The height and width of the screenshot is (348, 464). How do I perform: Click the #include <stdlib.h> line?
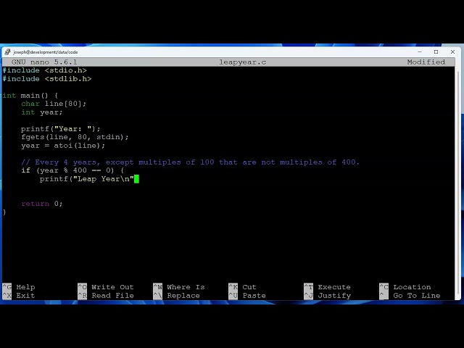click(47, 79)
